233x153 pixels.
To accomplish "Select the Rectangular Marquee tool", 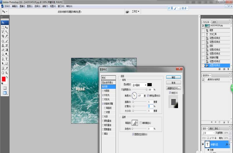I will [x=3, y=27].
